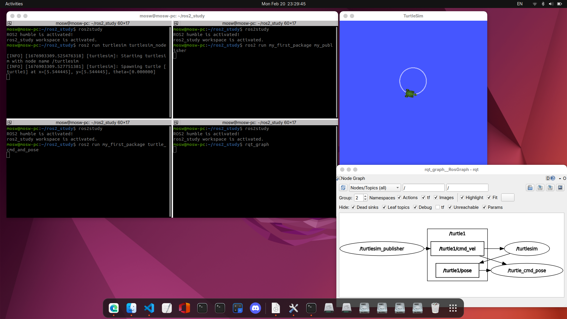The height and width of the screenshot is (319, 567).
Task: Split the top-left terminal pane via its icon
Action: point(9,23)
